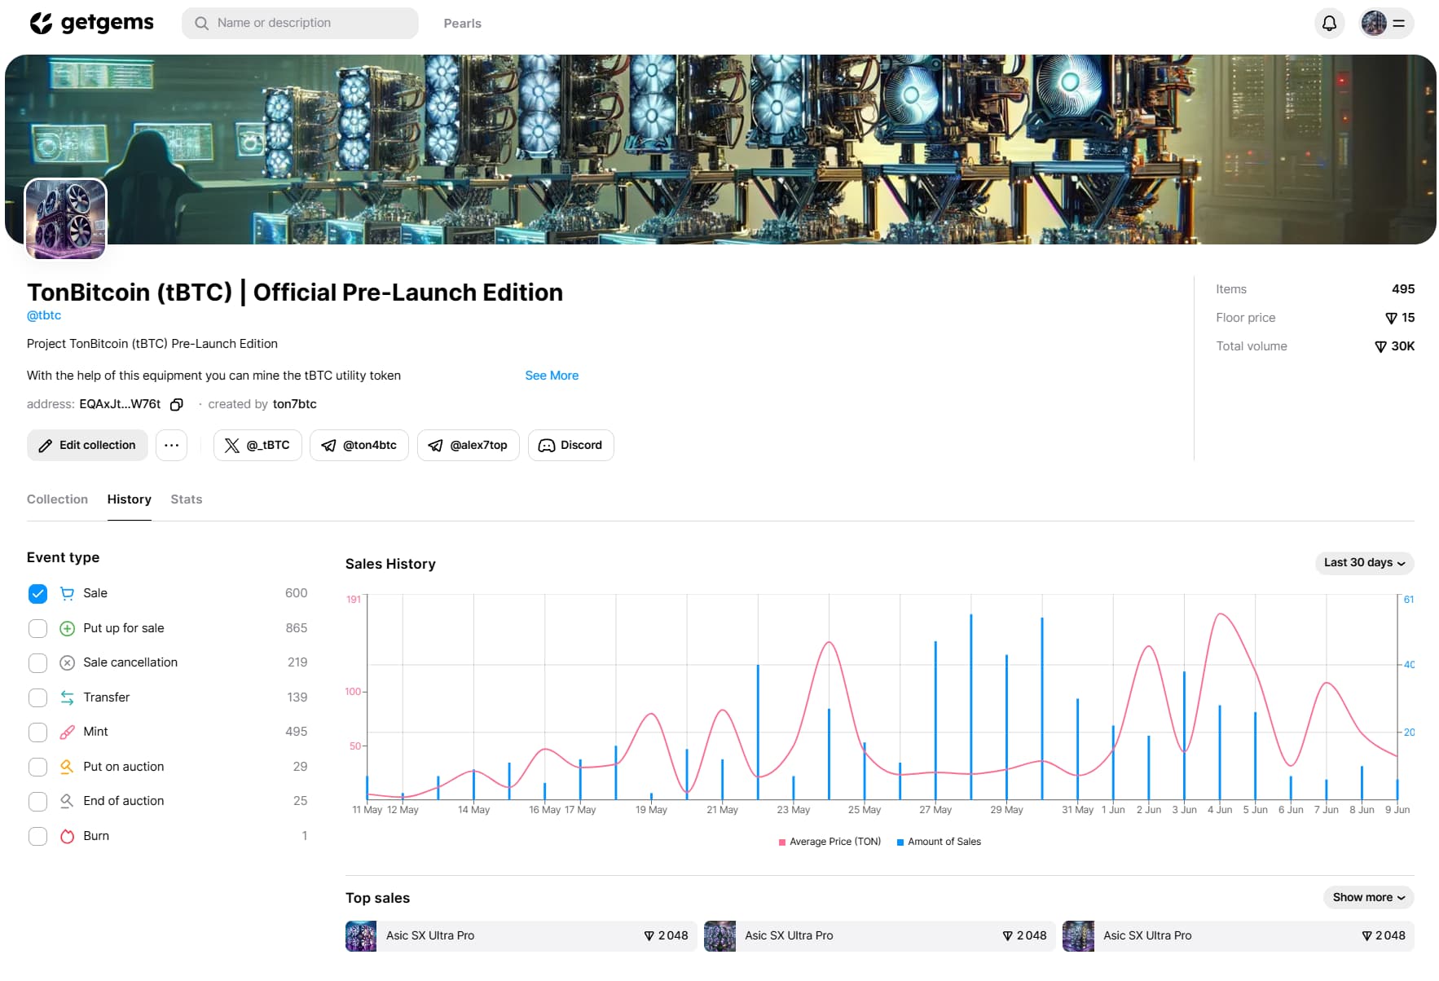Viewport: 1439px width, 981px height.
Task: Click the Total volume value 30K
Action: pos(1402,346)
